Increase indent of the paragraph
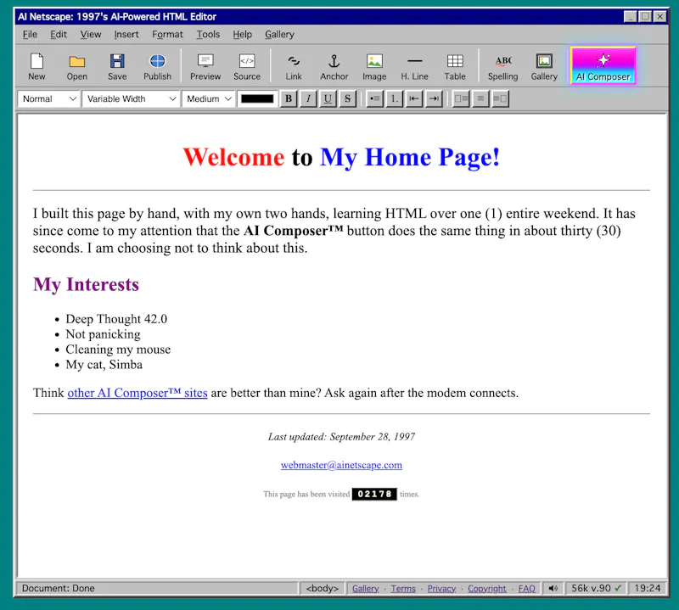679x610 pixels. [x=434, y=98]
